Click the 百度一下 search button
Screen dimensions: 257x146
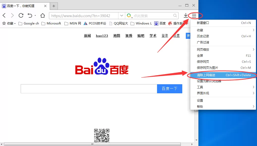(170, 89)
